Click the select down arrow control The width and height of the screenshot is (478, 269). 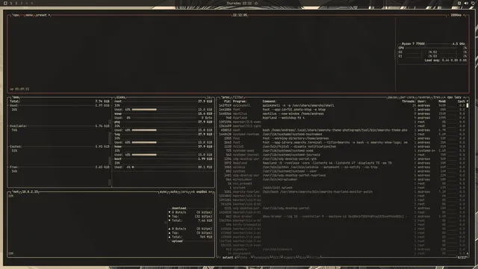(235, 257)
